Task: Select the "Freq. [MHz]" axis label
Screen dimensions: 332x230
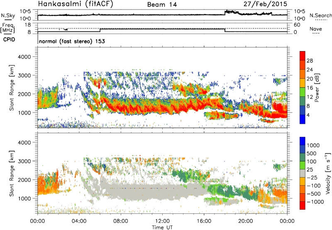Action: (8, 28)
